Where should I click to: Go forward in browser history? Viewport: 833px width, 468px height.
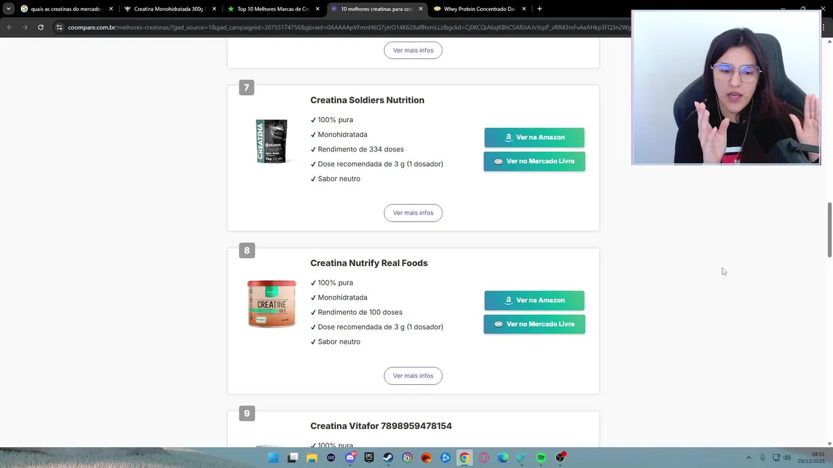pyautogui.click(x=25, y=27)
